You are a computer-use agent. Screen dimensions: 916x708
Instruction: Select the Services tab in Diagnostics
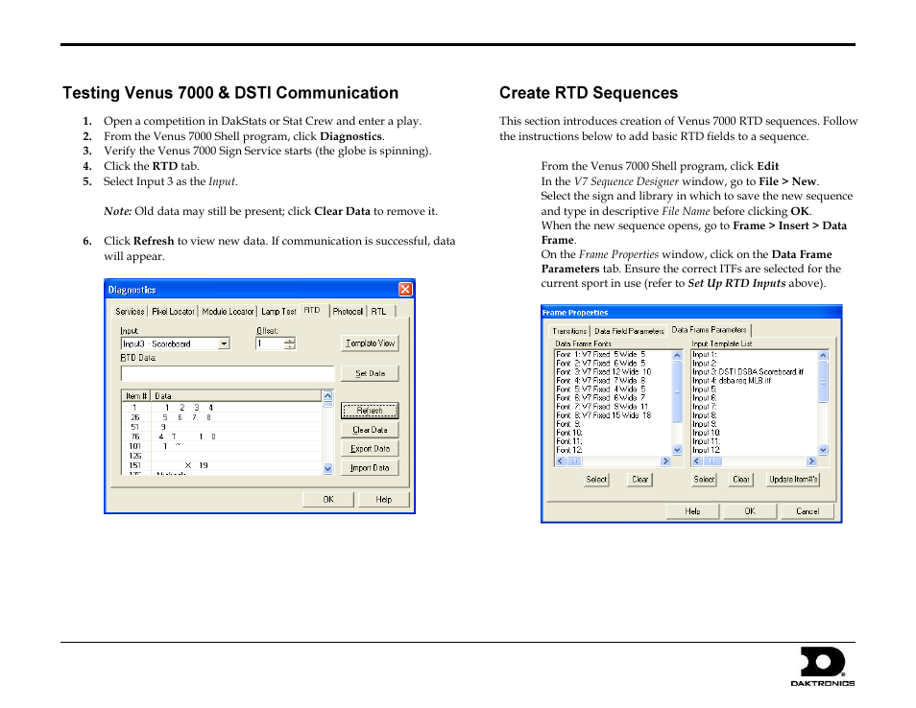point(130,311)
